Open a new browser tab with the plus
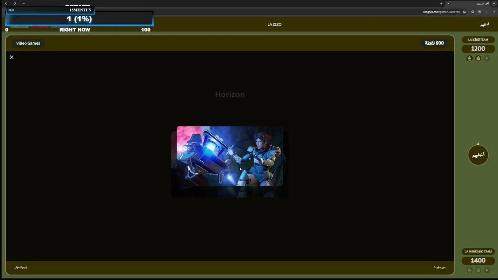This screenshot has height=280, width=498. tap(441, 3)
